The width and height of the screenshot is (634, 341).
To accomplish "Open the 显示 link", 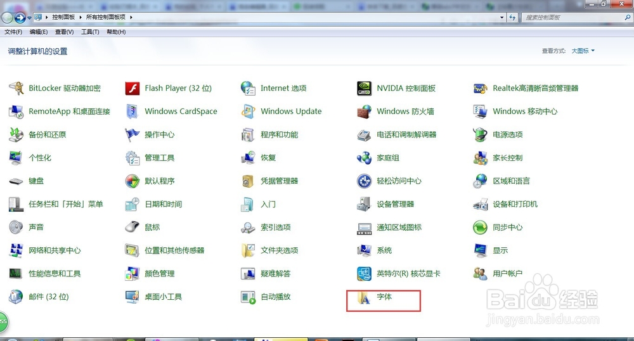I will [500, 250].
